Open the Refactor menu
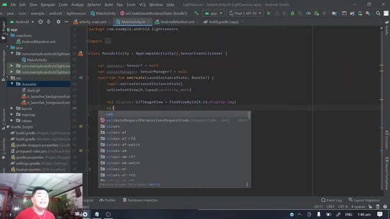The image size is (390, 219). [x=94, y=5]
